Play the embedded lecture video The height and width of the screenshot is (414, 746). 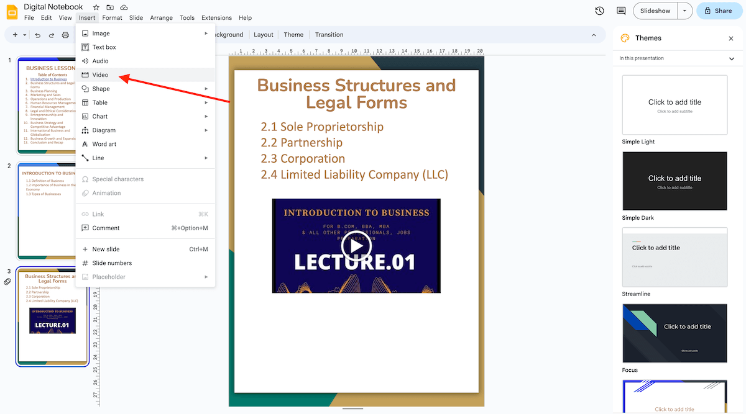[356, 246]
